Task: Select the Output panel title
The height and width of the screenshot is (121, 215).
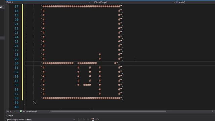Action: tap(10, 116)
